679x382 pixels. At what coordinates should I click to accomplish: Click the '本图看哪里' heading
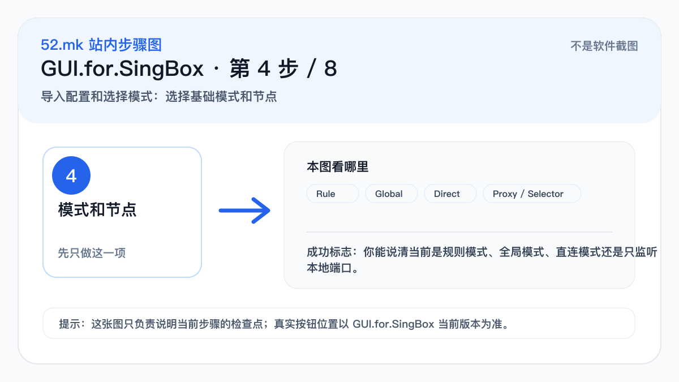coord(338,167)
